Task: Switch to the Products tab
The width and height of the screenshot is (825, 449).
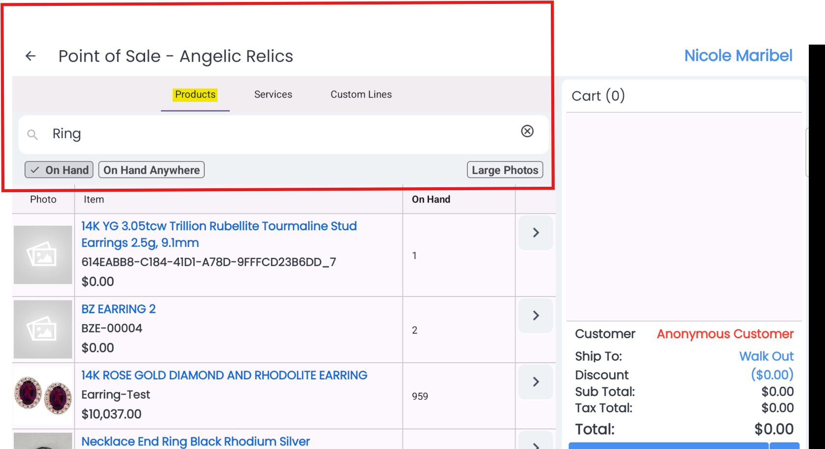Action: [195, 95]
